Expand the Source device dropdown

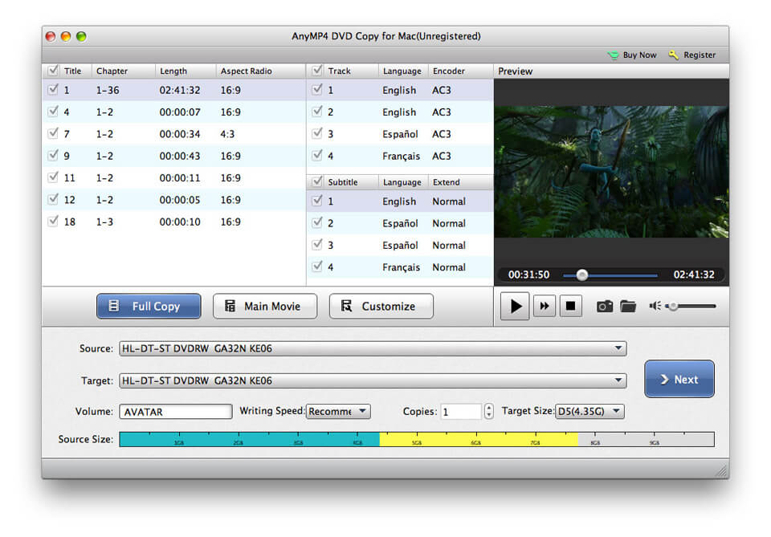coord(618,348)
